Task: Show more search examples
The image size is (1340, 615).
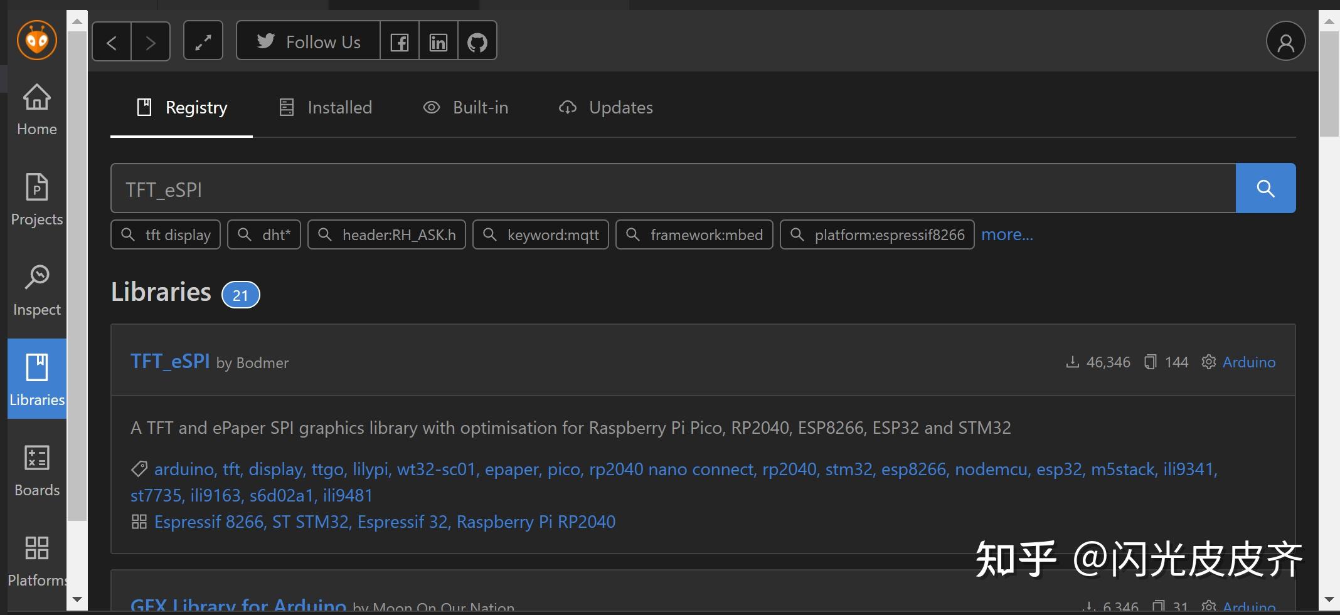Action: 1007,234
